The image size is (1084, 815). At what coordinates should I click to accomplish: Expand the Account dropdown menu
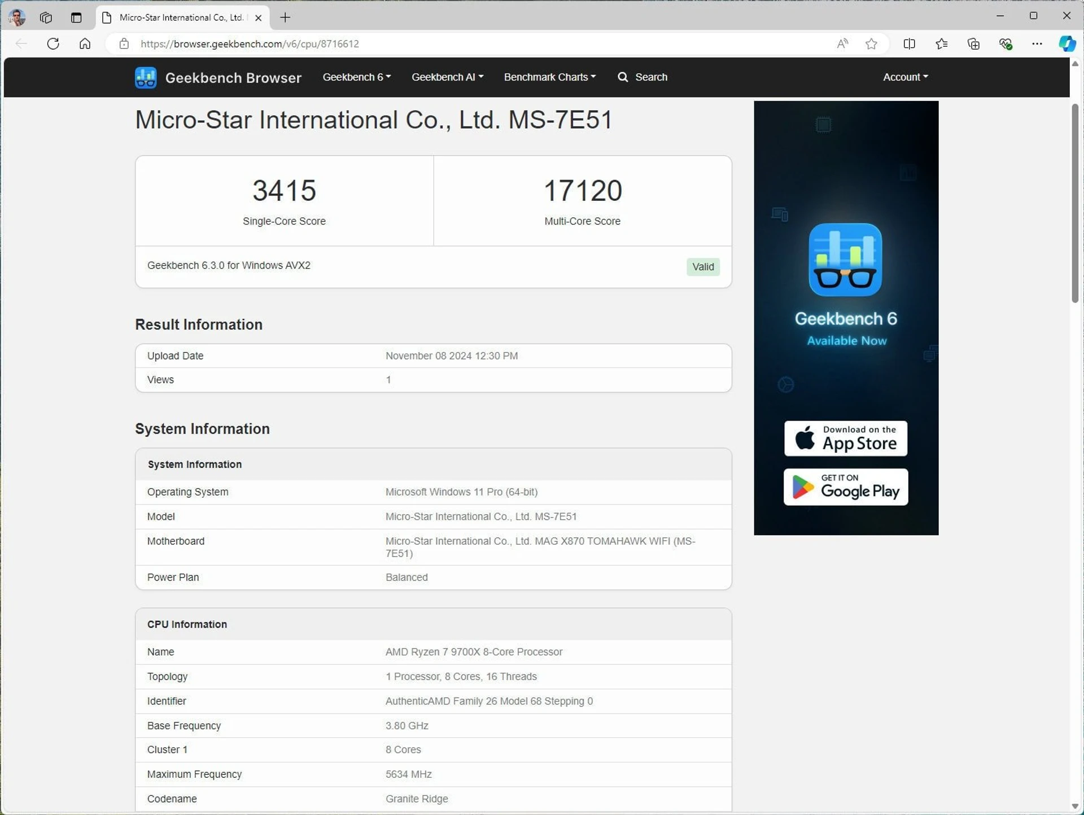906,77
